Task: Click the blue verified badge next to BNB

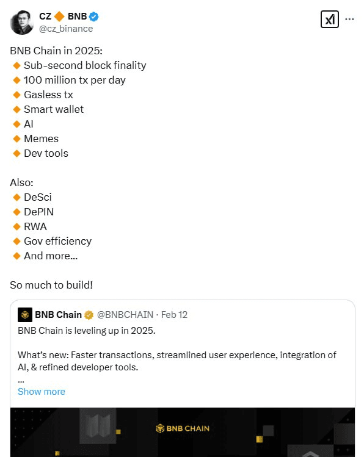Action: (x=93, y=16)
